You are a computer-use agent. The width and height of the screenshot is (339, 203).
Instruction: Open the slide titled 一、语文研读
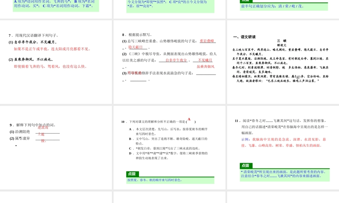pyautogui.click(x=283, y=62)
